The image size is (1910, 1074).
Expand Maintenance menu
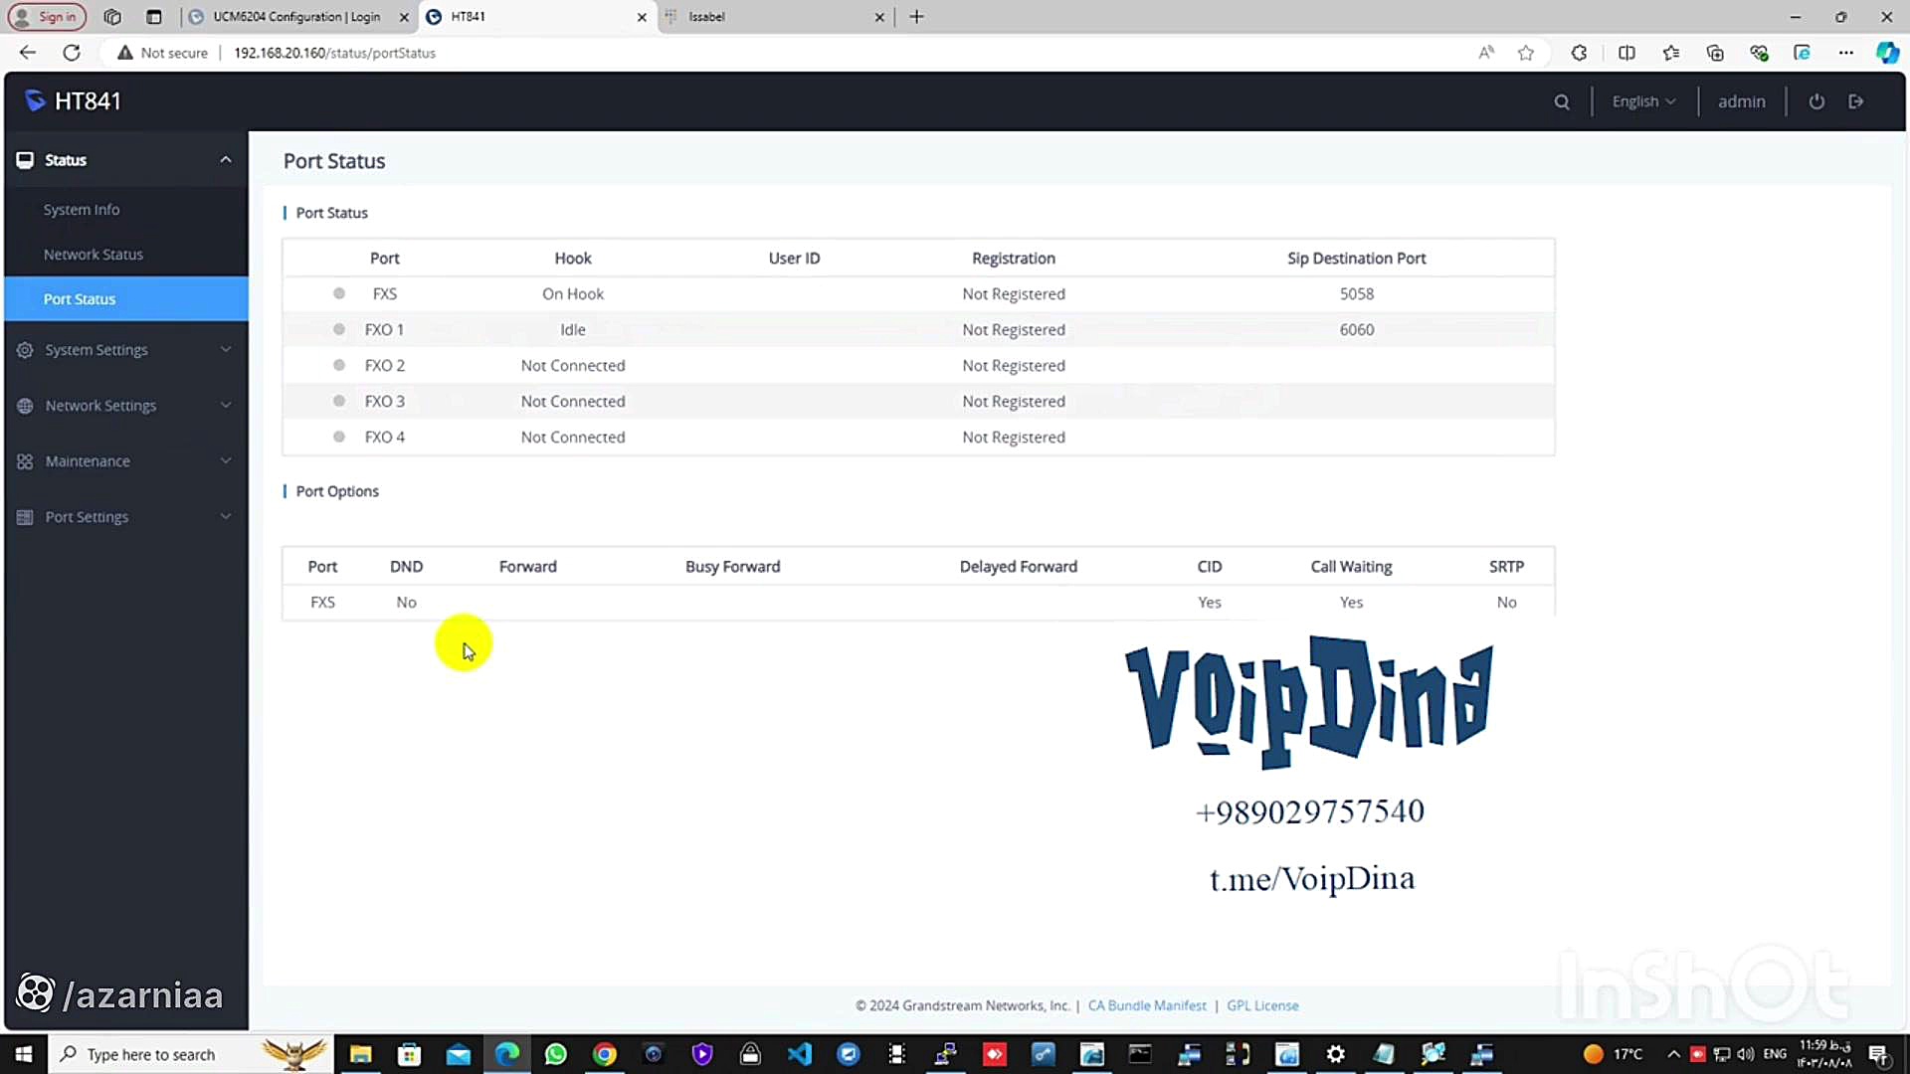click(x=125, y=461)
